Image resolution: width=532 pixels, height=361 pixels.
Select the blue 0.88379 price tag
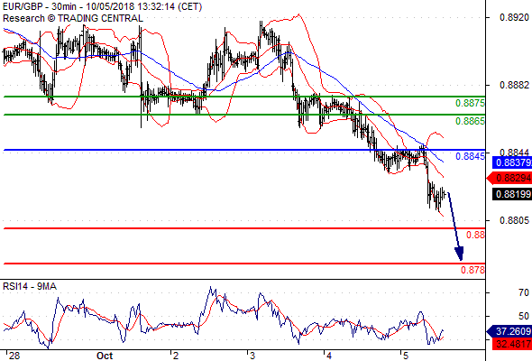[x=512, y=162]
